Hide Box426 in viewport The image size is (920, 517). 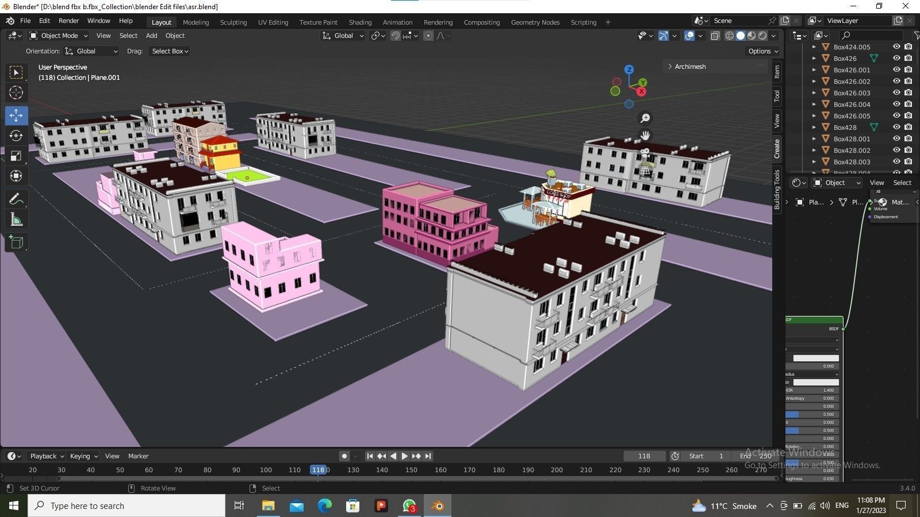click(896, 59)
